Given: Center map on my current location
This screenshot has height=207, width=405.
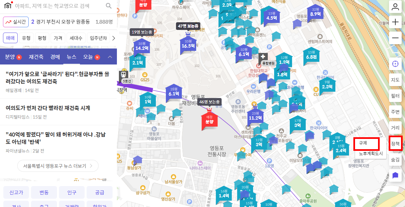Looking at the screenshot, I should pos(395,63).
